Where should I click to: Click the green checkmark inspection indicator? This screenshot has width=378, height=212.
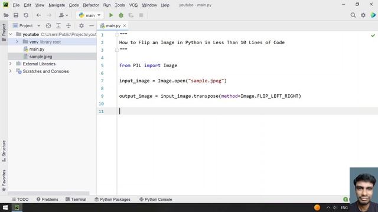[373, 35]
